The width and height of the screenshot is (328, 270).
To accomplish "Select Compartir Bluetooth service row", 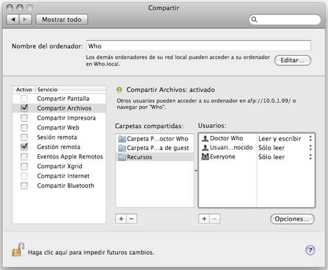I will (x=59, y=186).
